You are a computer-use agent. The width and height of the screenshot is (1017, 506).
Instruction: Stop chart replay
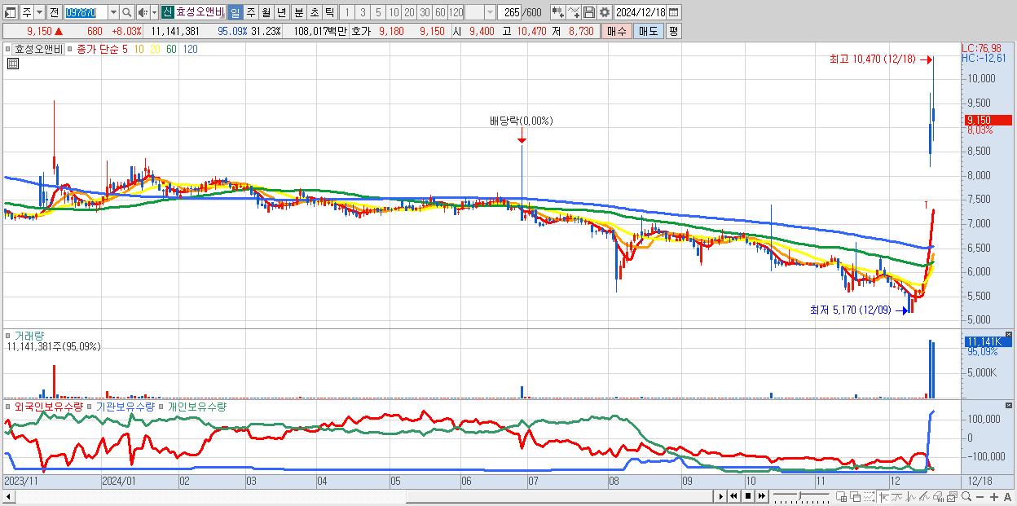[748, 496]
